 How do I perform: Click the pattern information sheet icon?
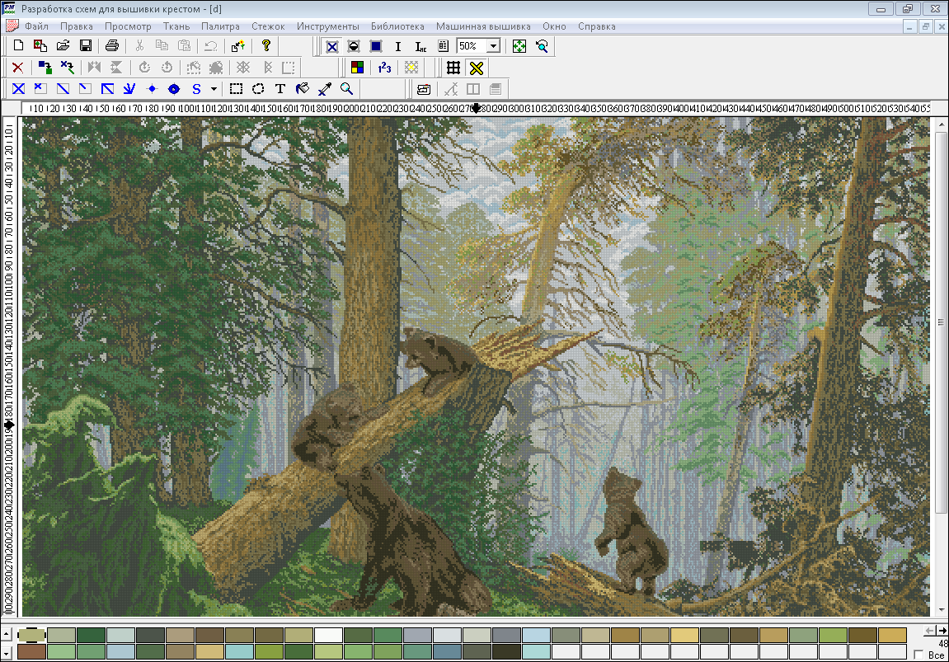click(x=443, y=46)
